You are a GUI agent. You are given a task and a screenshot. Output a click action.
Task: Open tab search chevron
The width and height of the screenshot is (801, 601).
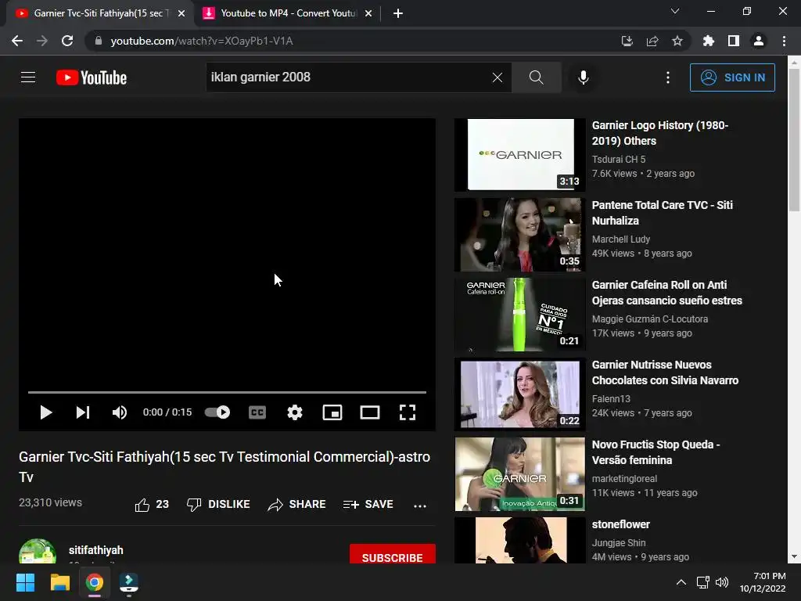675,11
